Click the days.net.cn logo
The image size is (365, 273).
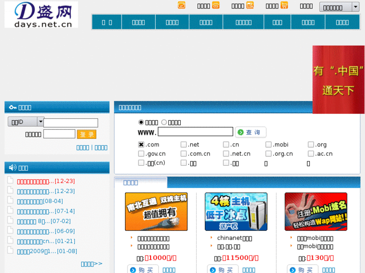tap(41, 15)
